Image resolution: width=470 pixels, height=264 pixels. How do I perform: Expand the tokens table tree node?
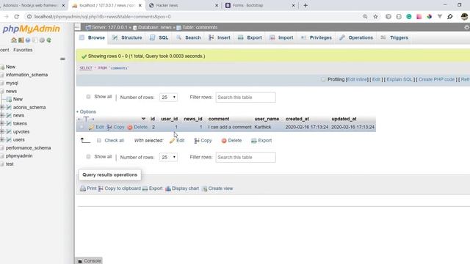[2, 123]
